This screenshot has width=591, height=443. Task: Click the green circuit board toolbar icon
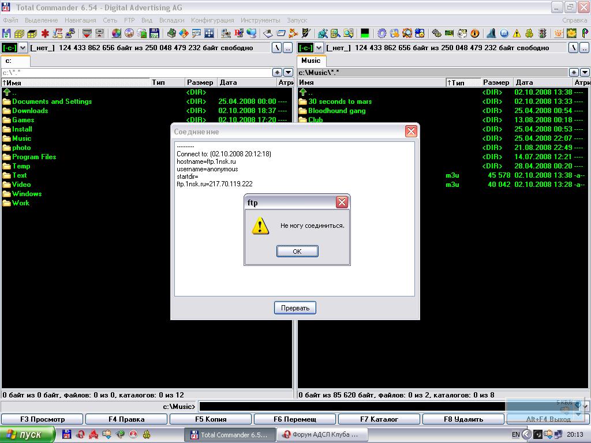(x=449, y=33)
